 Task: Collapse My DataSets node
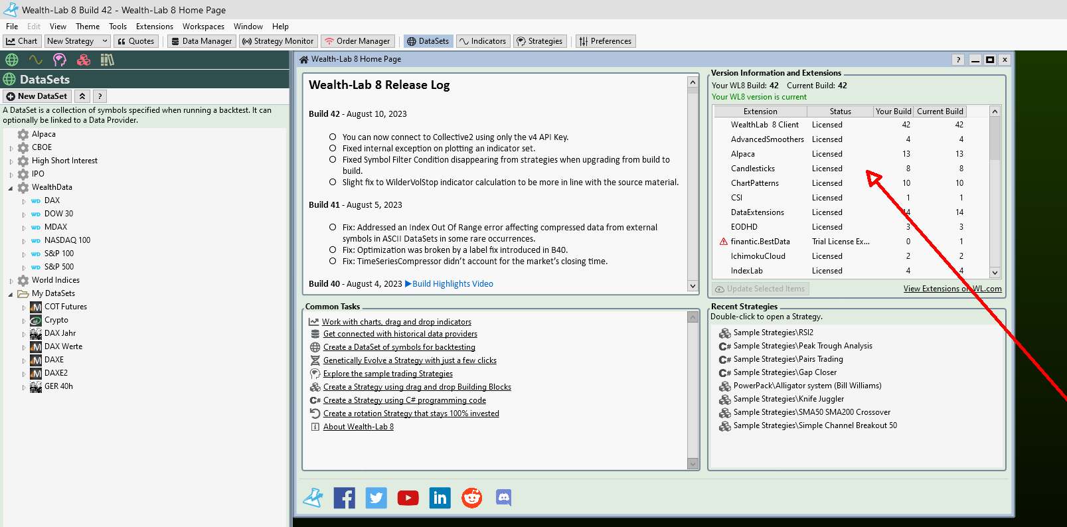pos(11,294)
